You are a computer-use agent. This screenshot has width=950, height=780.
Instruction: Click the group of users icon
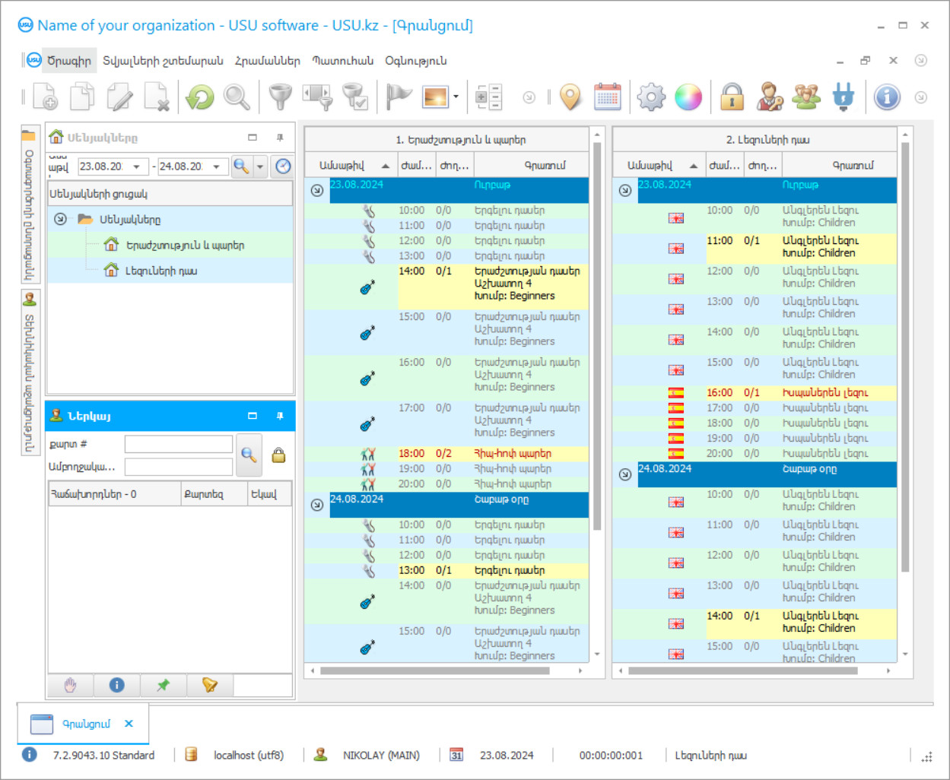[x=806, y=97]
